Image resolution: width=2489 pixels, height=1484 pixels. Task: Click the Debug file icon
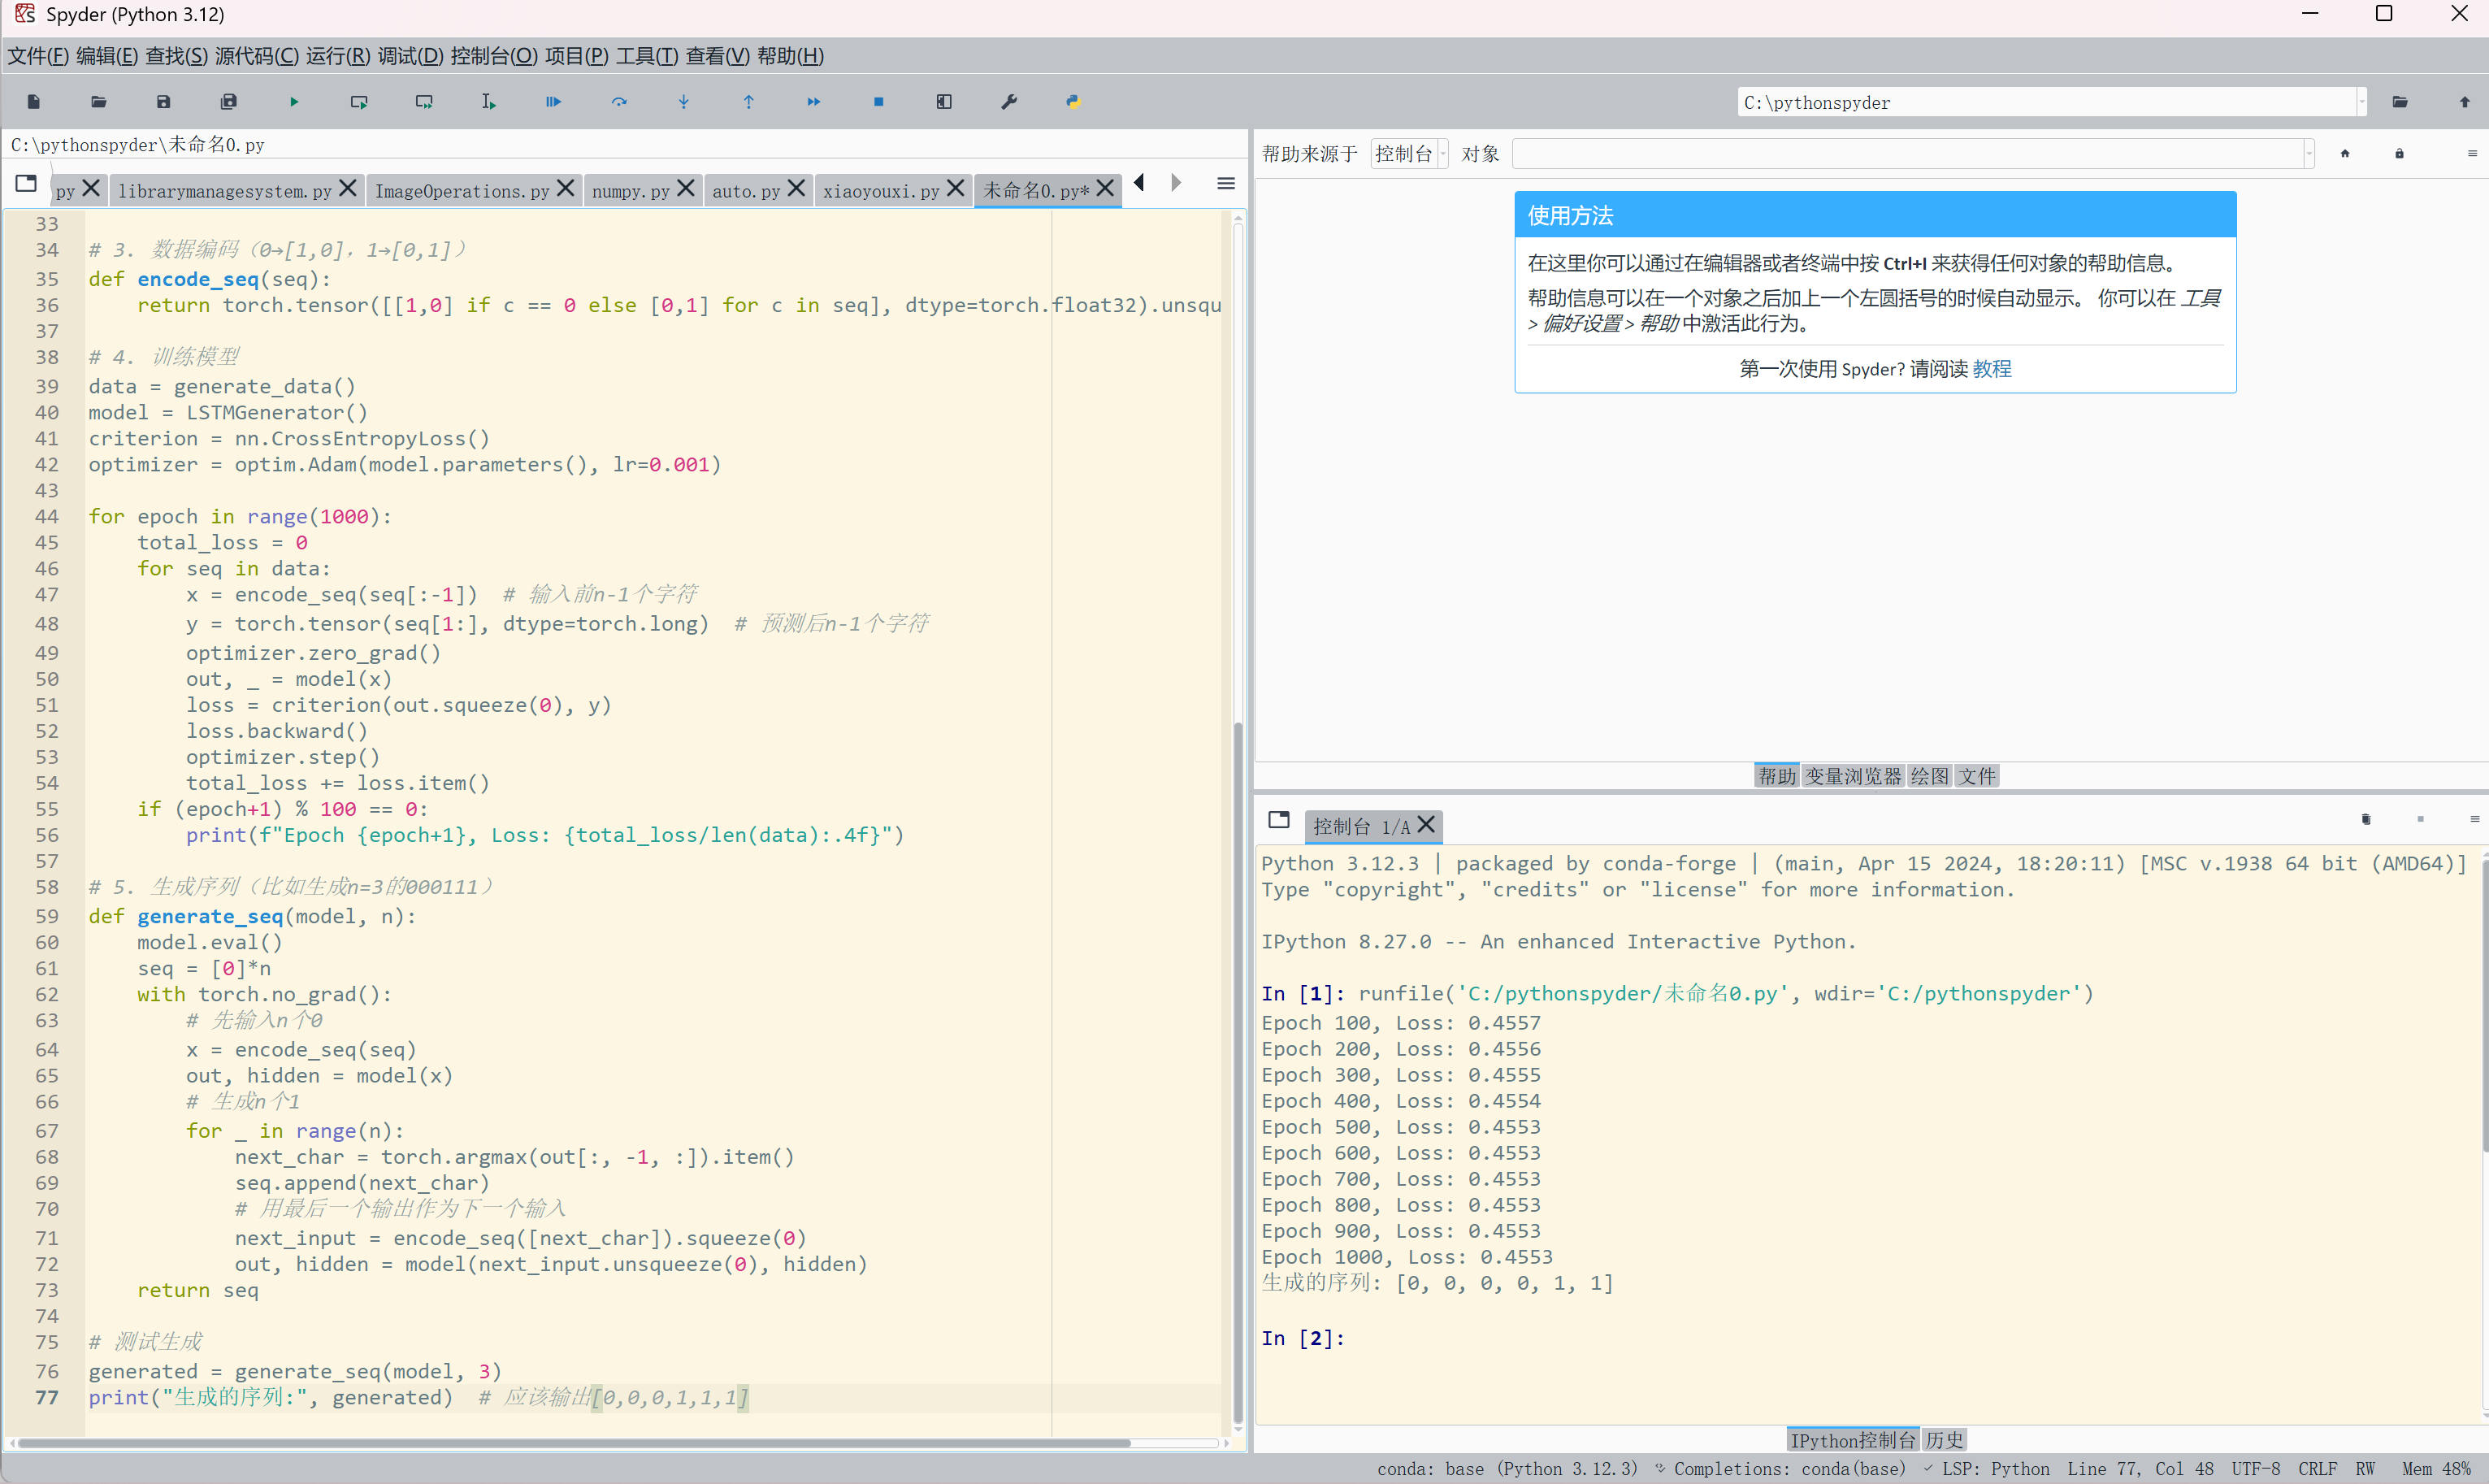553,102
